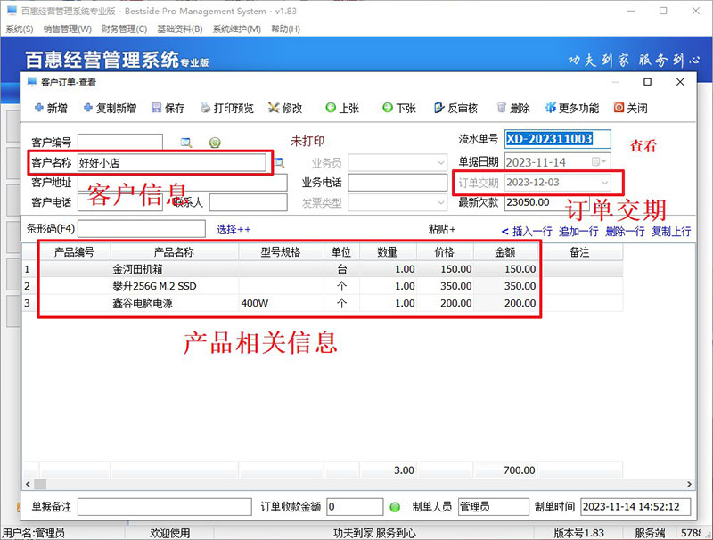713x540 pixels.
Task: Click the 修改 (Edit) toolbar icon
Action: pos(273,108)
